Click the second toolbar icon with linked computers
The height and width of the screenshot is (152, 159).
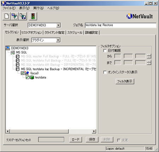click(15, 16)
